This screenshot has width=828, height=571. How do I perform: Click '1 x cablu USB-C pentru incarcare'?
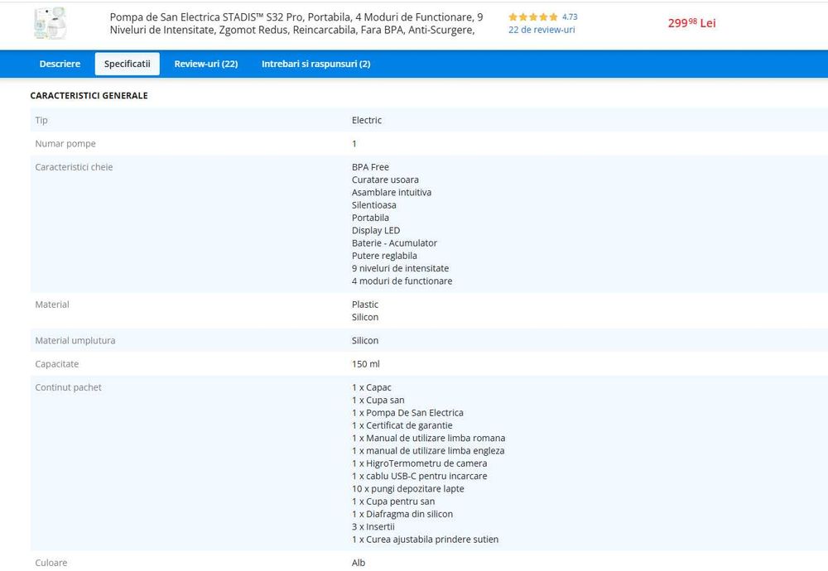(x=419, y=476)
